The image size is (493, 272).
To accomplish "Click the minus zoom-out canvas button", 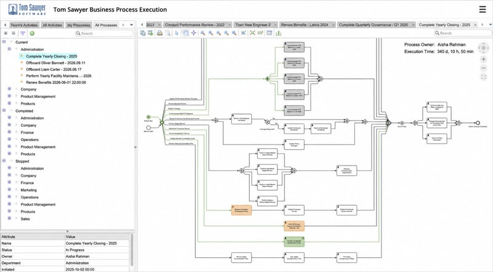I will (x=484, y=68).
